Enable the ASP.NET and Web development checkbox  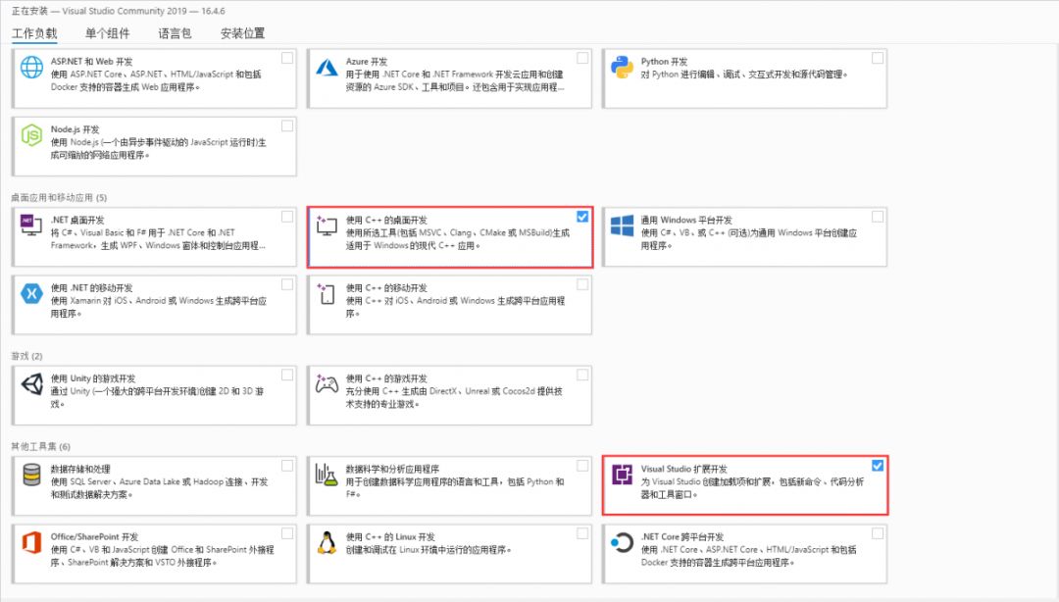pos(287,58)
